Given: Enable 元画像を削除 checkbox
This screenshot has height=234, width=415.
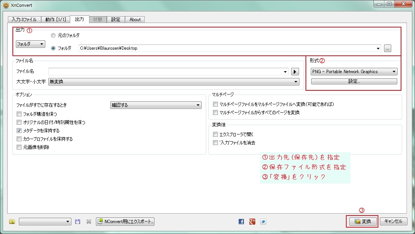Looking at the screenshot, I should 19,147.
